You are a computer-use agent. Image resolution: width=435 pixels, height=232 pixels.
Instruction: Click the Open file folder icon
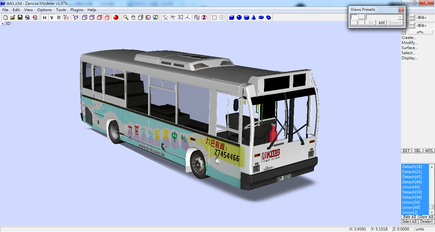click(x=13, y=18)
